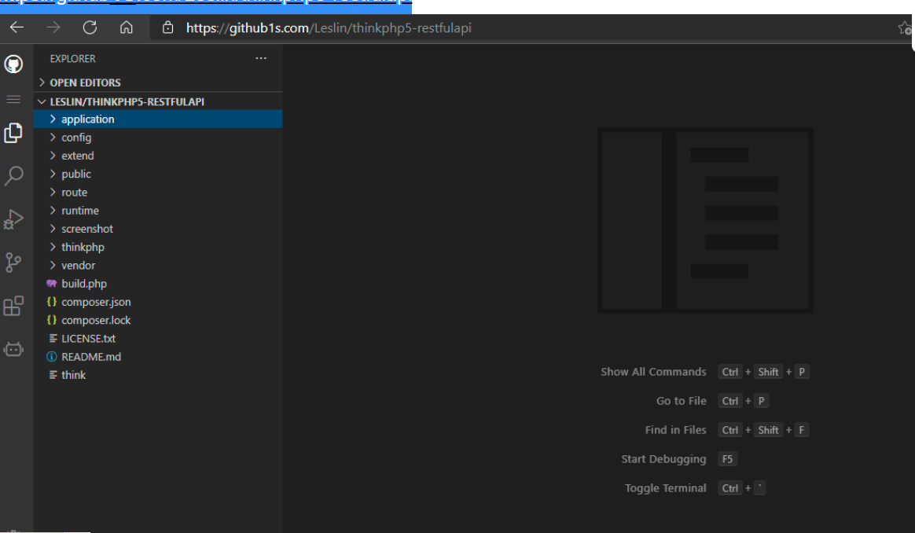Screen dimensions: 915x533
Task: Open the composer.json file
Action: (x=96, y=302)
